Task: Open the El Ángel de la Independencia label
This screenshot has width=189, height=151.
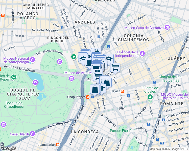Action: coord(127,54)
